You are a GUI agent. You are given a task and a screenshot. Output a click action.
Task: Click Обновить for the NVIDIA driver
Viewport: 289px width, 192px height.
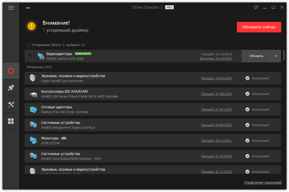(x=256, y=56)
